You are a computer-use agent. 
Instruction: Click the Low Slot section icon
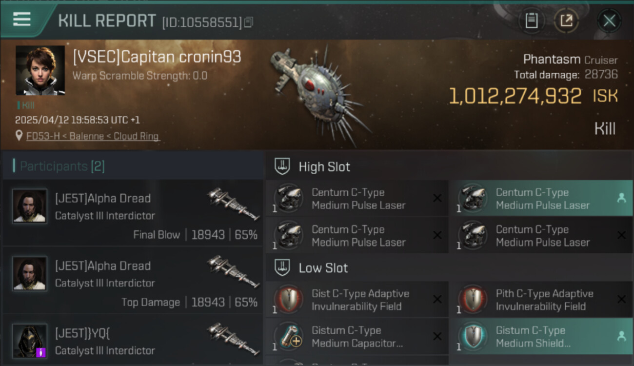pyautogui.click(x=282, y=267)
